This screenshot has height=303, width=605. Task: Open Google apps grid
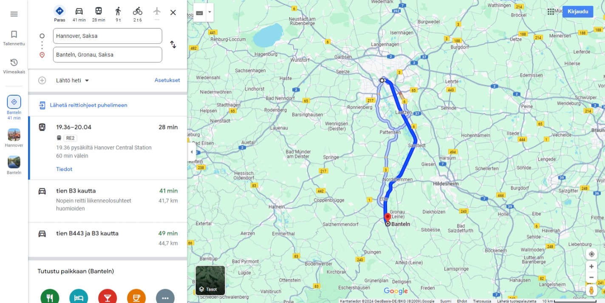(x=551, y=12)
